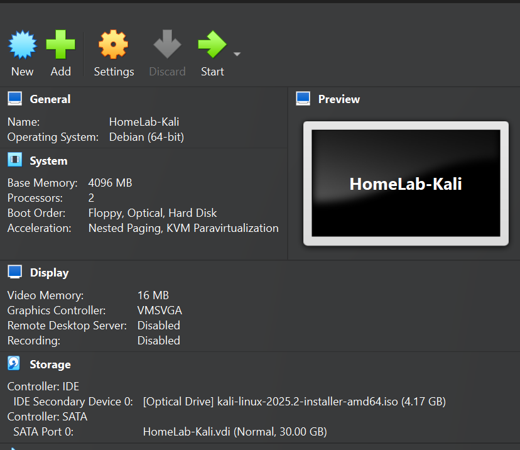Click the HomeLab-Kali name value in General
Screen dimensions: 520x450
tap(144, 122)
